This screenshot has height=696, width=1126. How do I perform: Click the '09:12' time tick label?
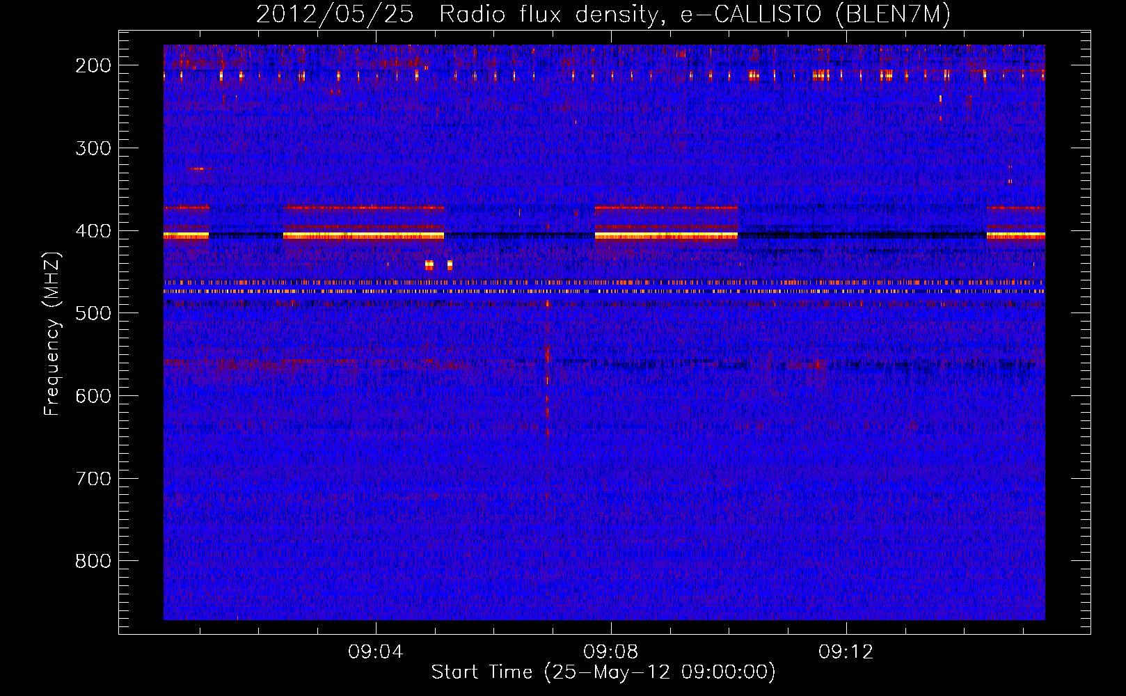coord(846,652)
